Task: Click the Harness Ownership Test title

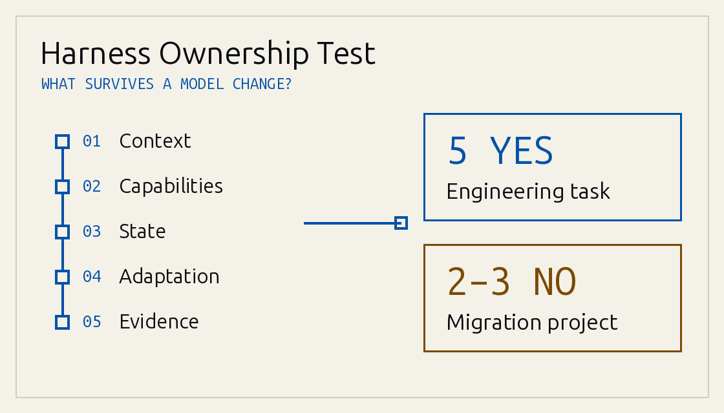Action: click(208, 54)
